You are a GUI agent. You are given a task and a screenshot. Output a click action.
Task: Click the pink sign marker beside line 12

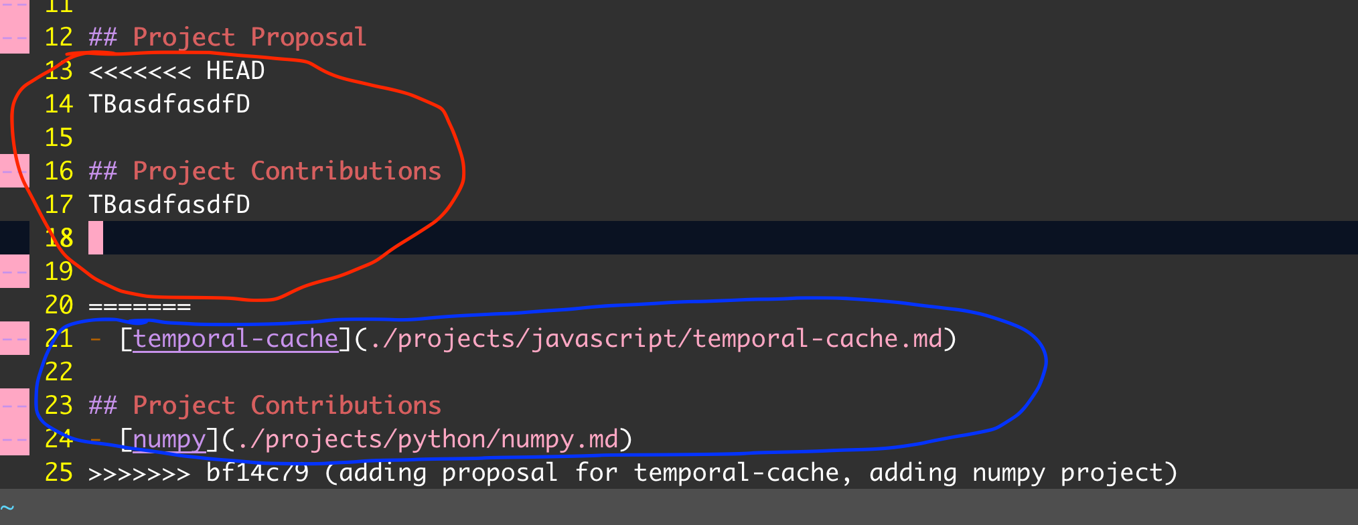click(15, 37)
